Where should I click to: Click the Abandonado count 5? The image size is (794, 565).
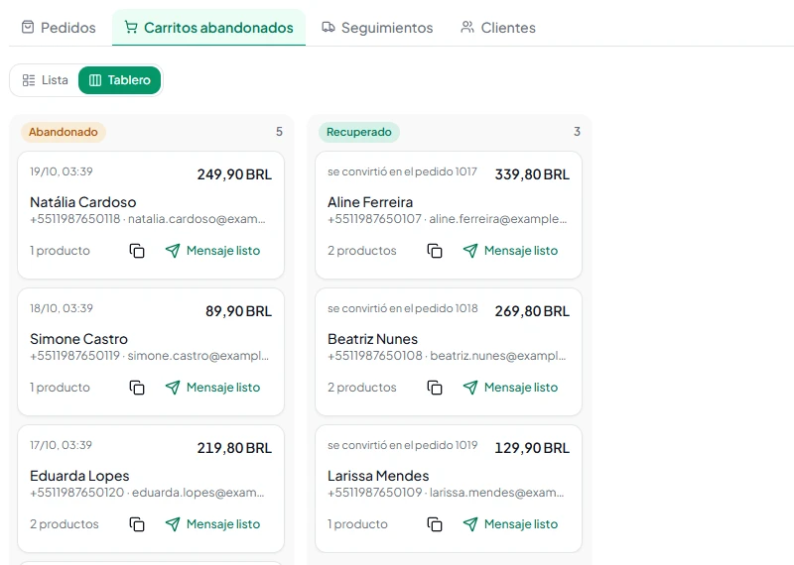click(279, 132)
